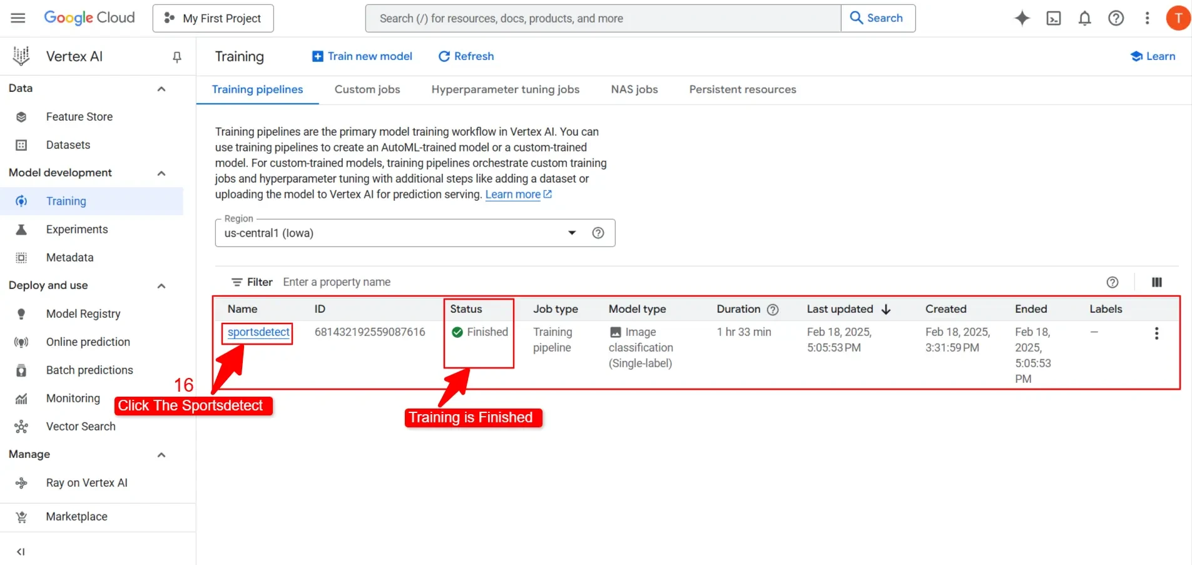The image size is (1192, 565).
Task: Activate Cloud Shell terminal icon
Action: click(x=1054, y=18)
